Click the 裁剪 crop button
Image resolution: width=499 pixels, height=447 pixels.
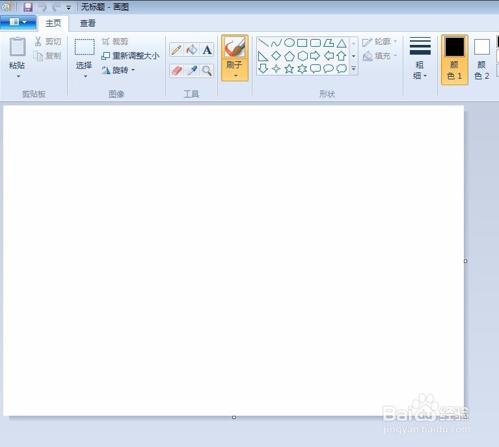tap(115, 42)
